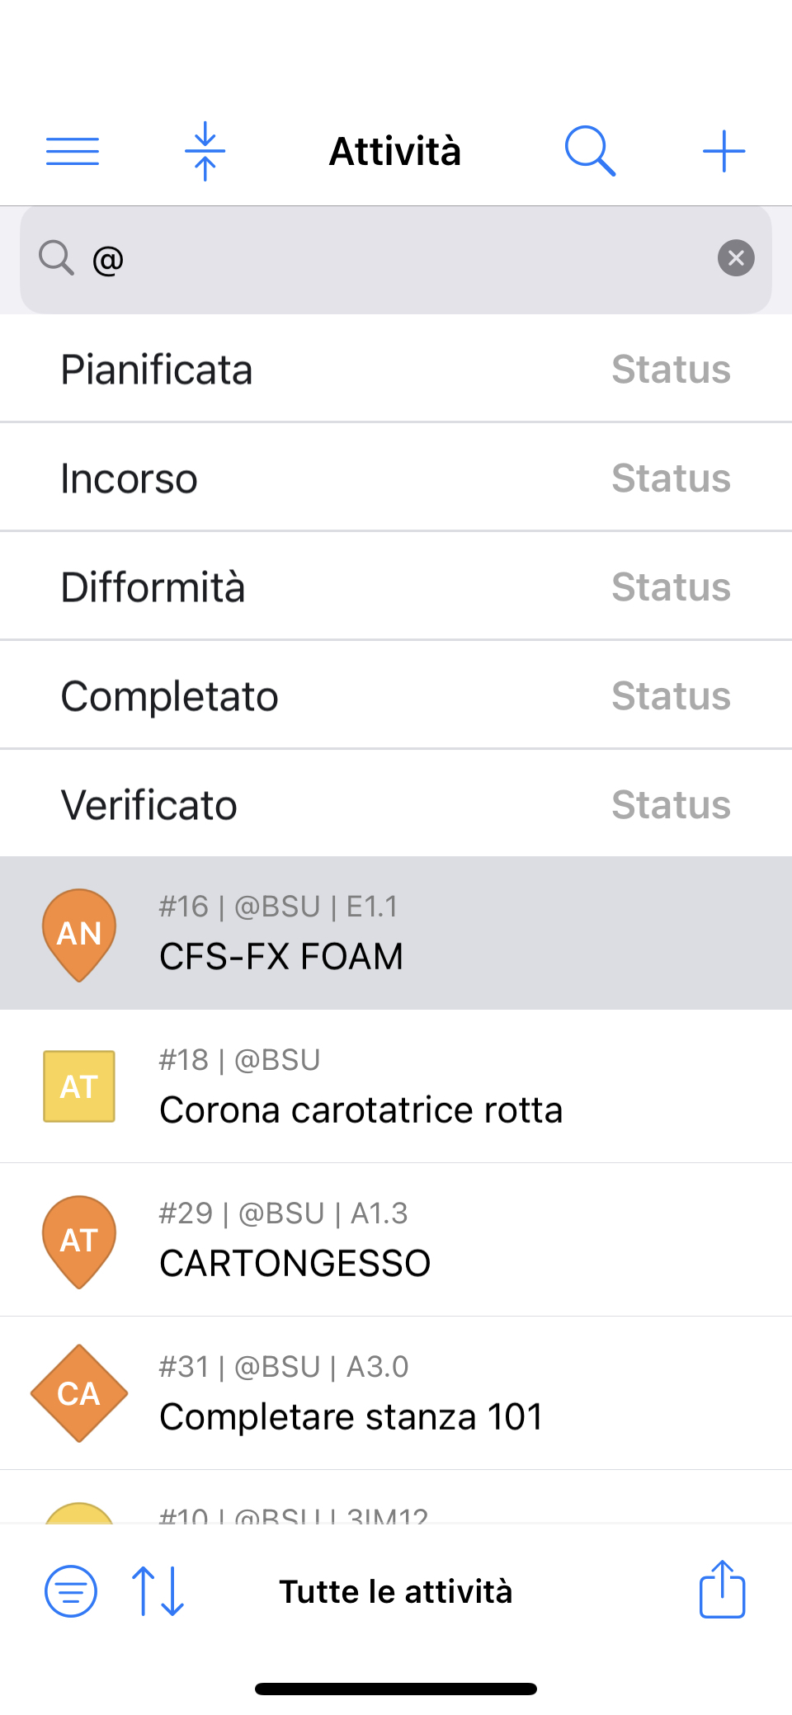Select the Incorso status suggestion
The image size is (792, 1715).
point(396,478)
